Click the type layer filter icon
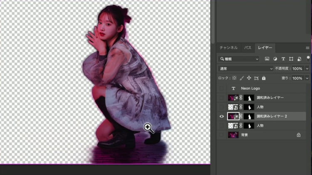Image resolution: width=312 pixels, height=175 pixels. [283, 59]
